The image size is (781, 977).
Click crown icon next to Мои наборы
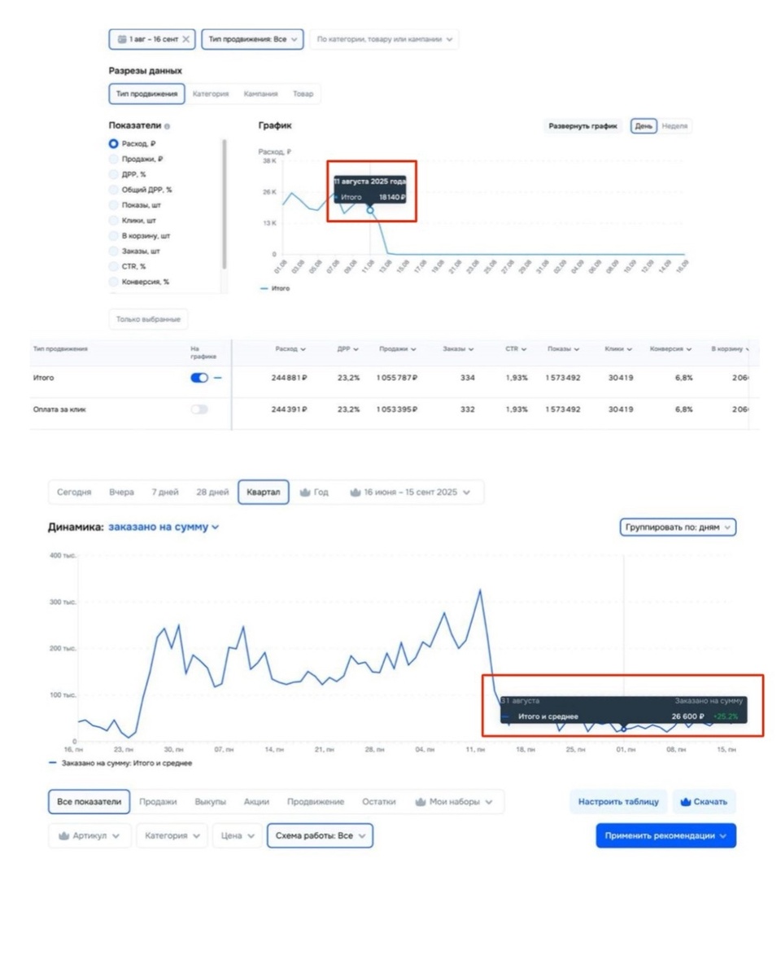[421, 802]
